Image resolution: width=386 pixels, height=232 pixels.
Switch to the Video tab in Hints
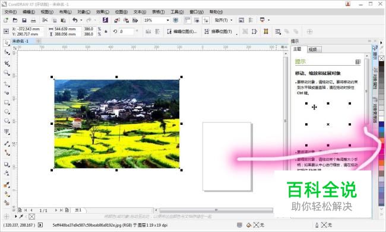point(313,49)
